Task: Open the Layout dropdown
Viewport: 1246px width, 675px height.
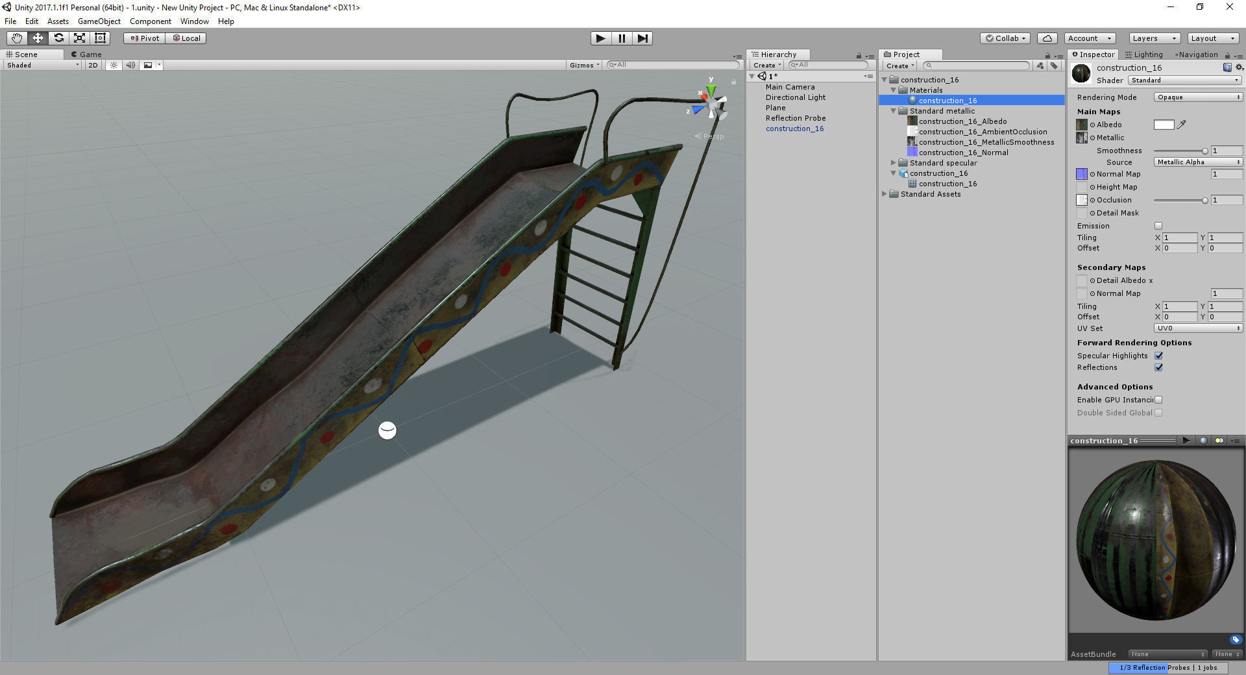Action: click(x=1213, y=38)
